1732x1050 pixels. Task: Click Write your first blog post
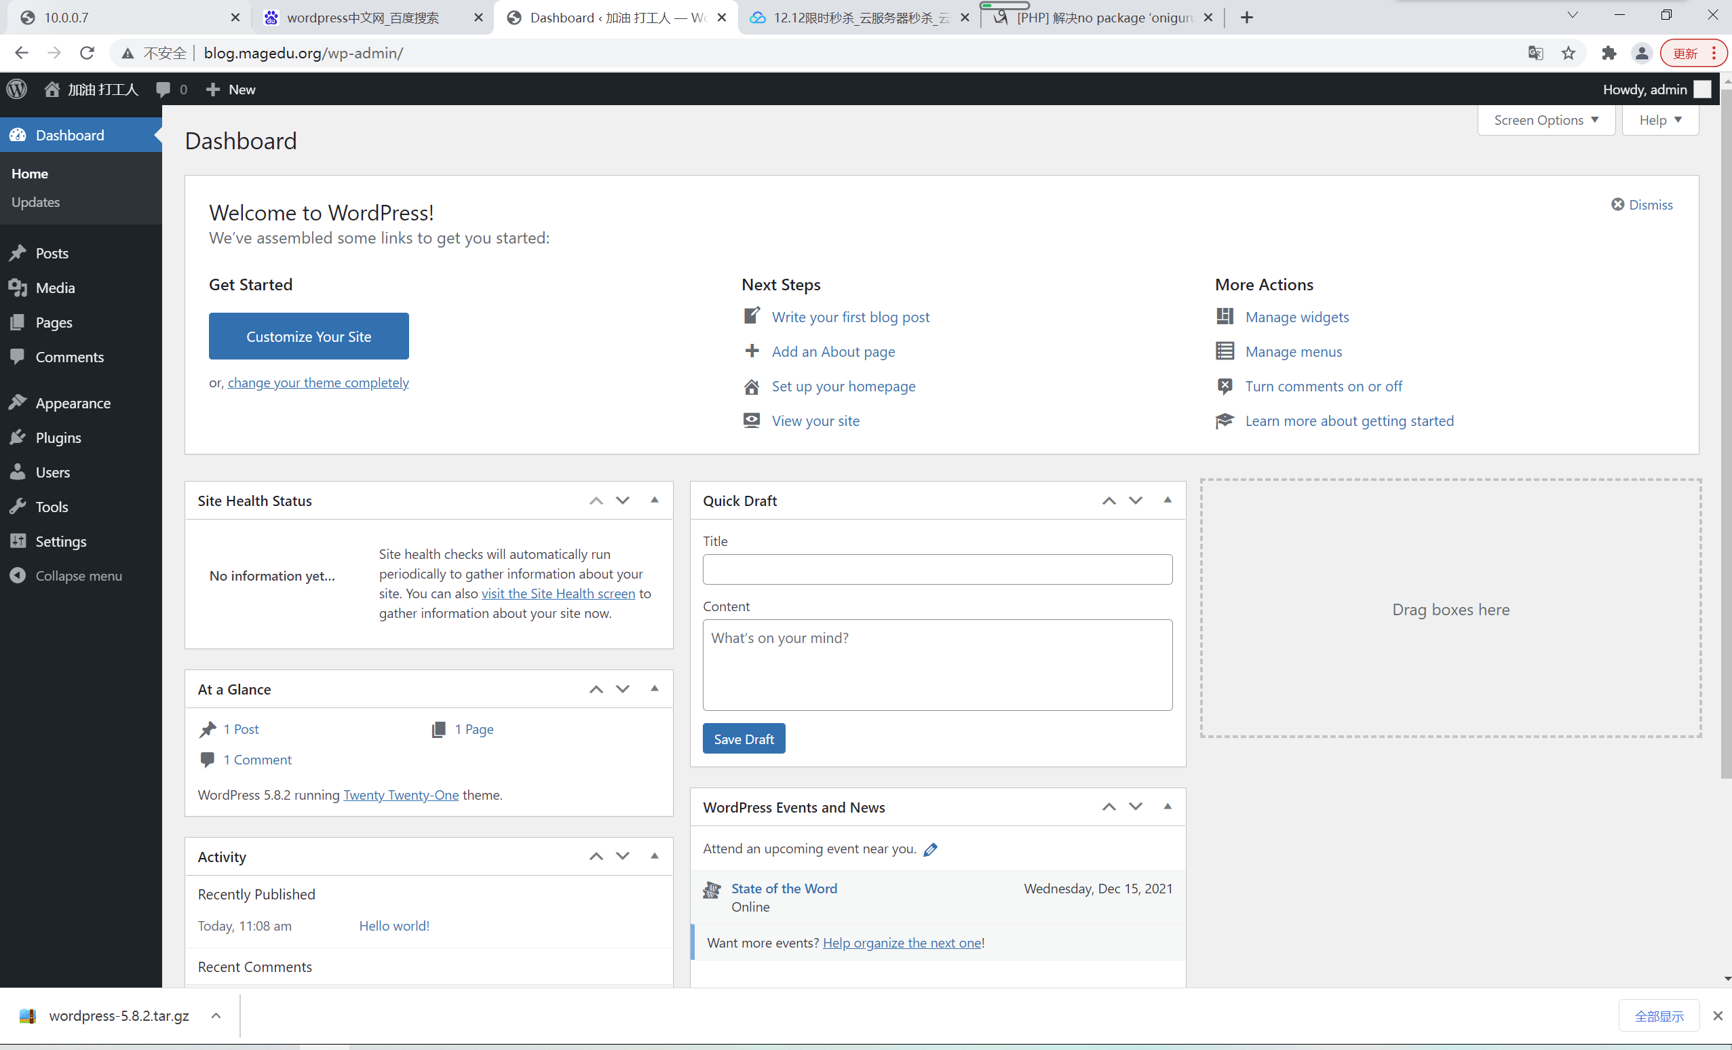tap(851, 317)
